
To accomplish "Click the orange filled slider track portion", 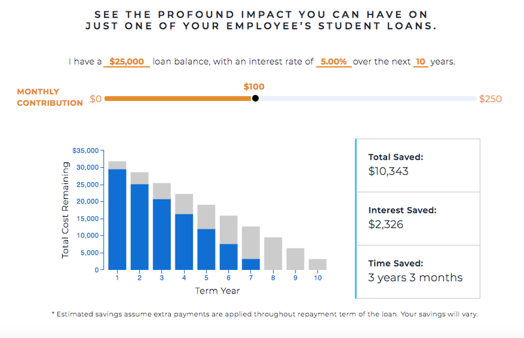I will (x=178, y=99).
